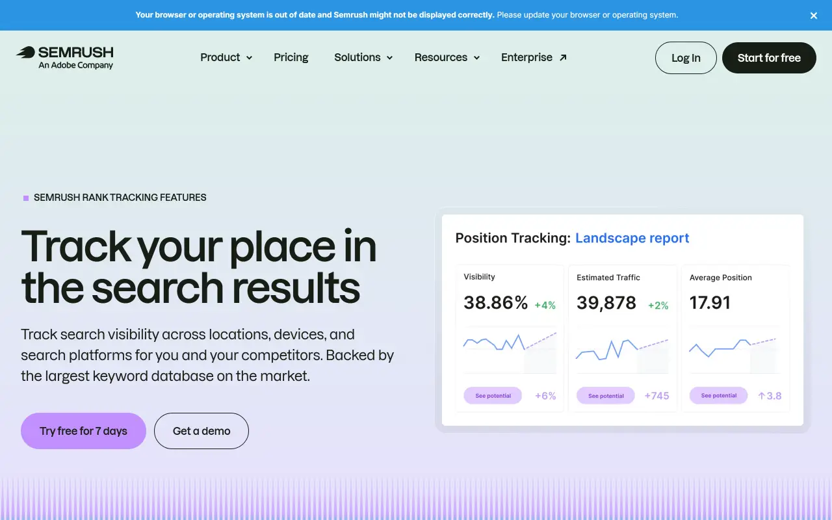This screenshot has width=832, height=520.
Task: Expand the Product chevron arrow
Action: 249,58
